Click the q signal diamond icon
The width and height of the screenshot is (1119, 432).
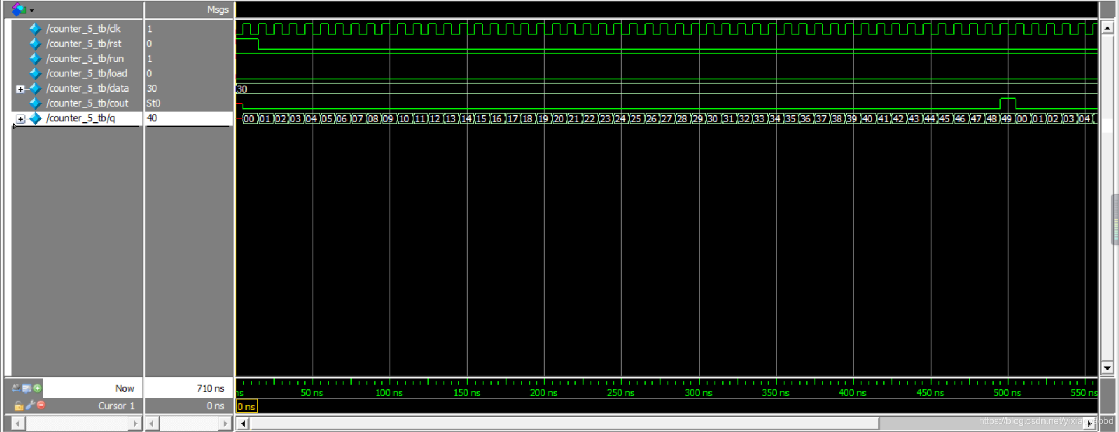pyautogui.click(x=36, y=118)
